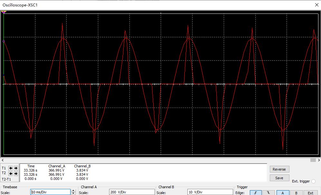The width and height of the screenshot is (321, 195).
Task: Decrease Timebase scale with down stepper
Action: pyautogui.click(x=73, y=194)
